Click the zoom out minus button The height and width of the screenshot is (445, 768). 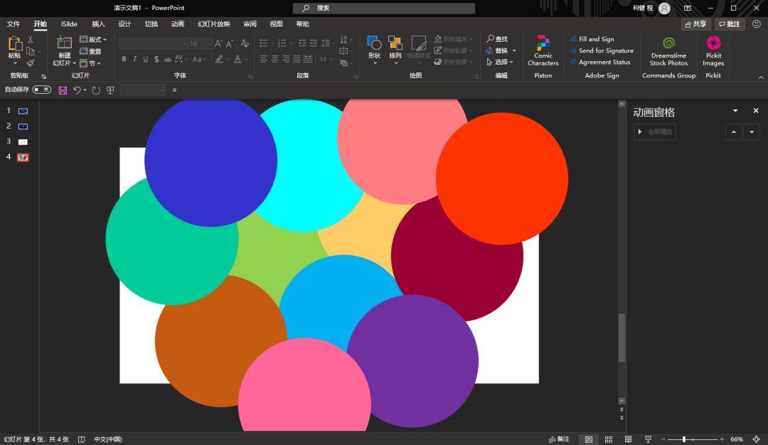663,439
